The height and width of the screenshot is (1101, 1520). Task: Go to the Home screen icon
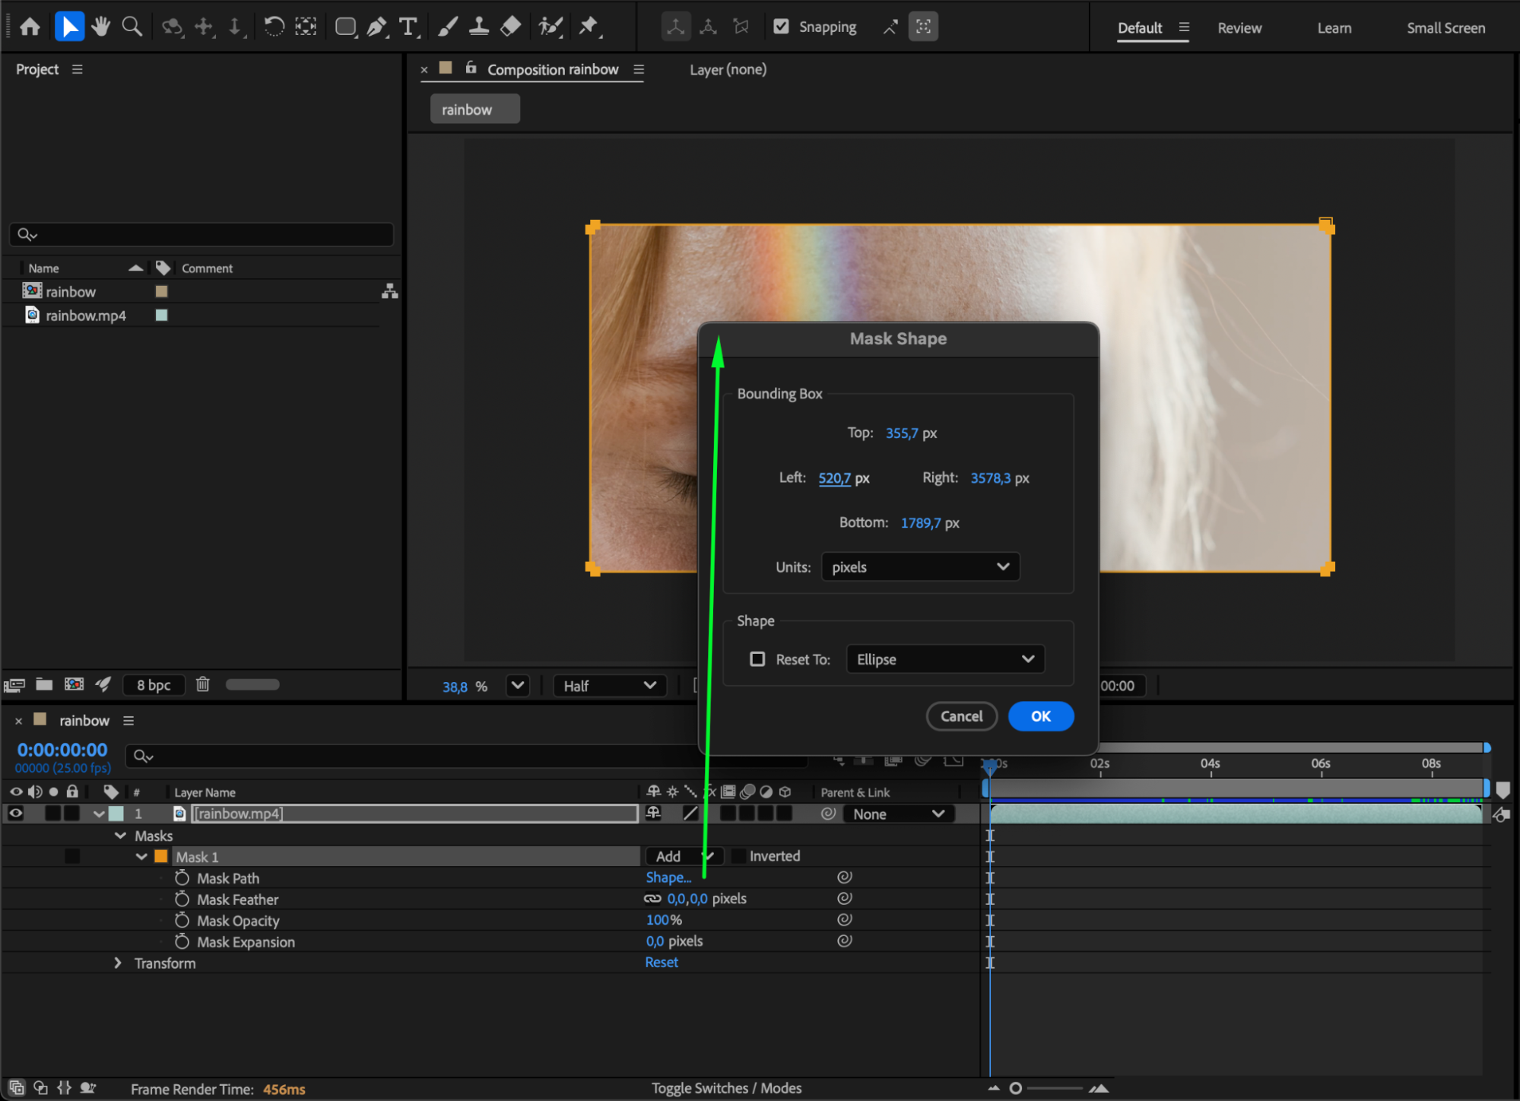[30, 27]
